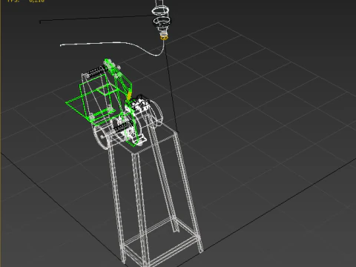Select the small orange handle on guard
Viewport: 356px width, 267px height.
[129, 96]
